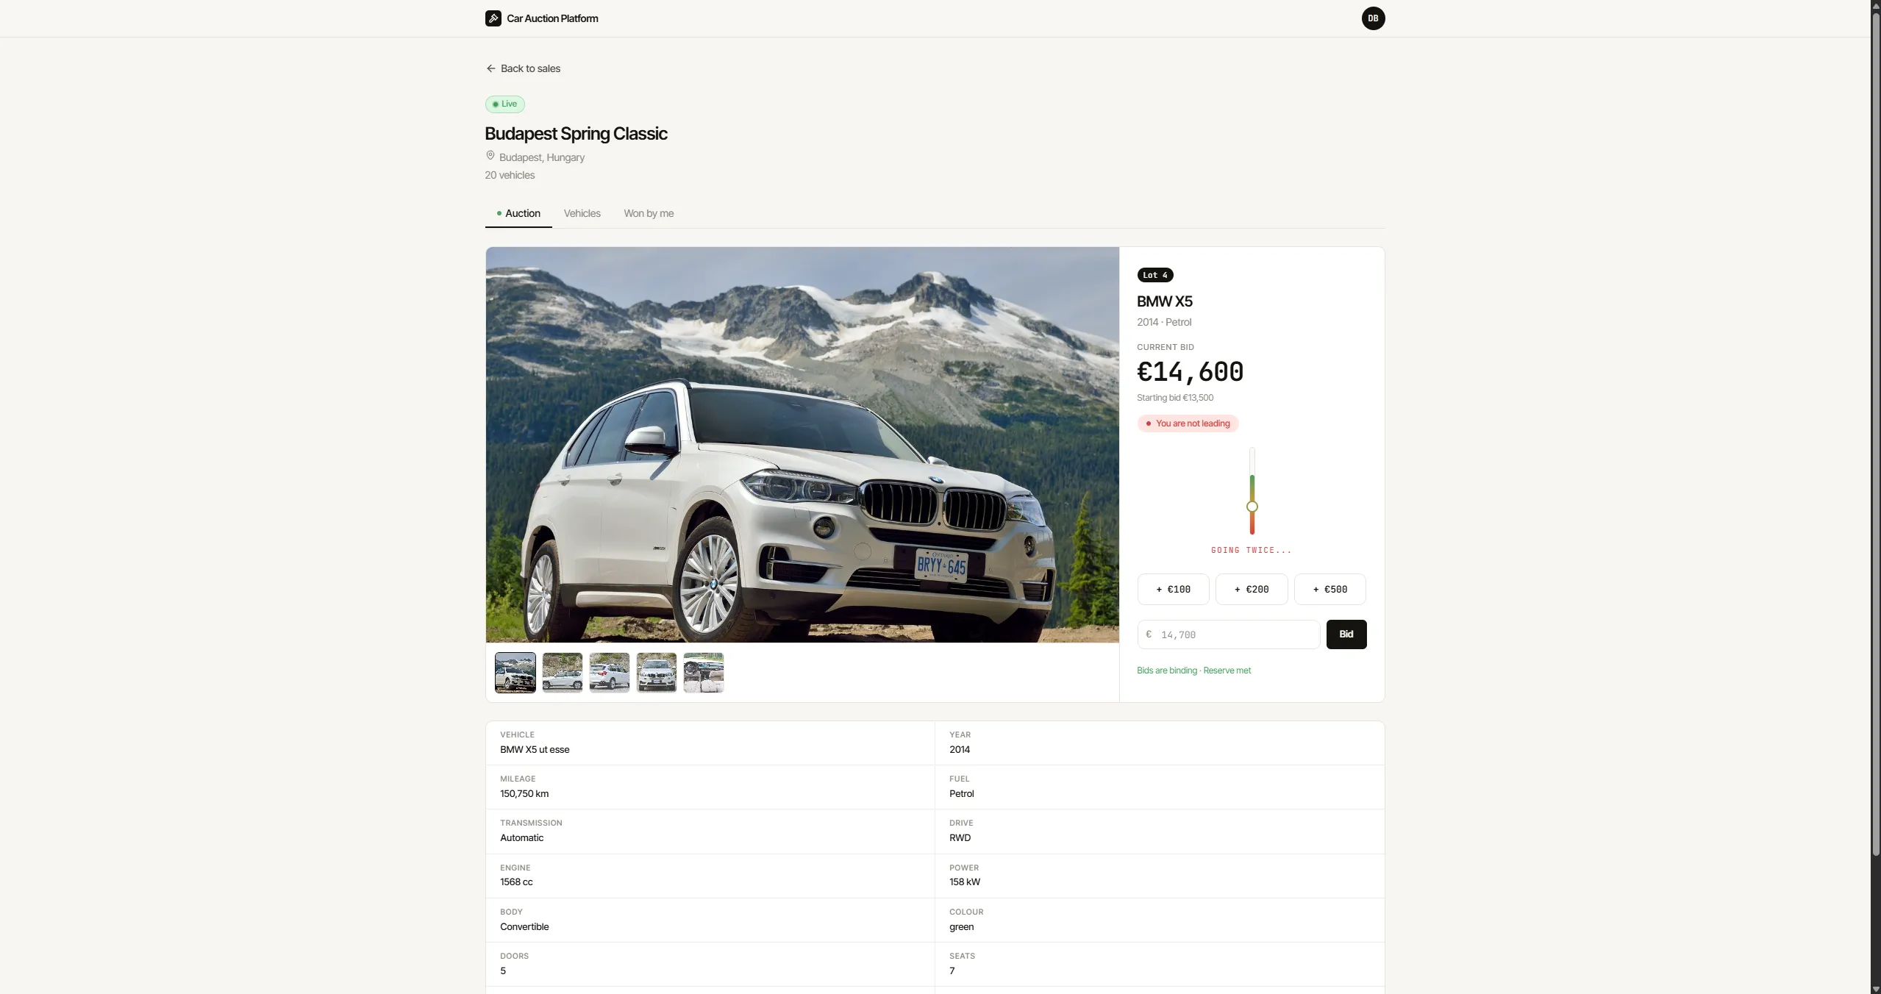The width and height of the screenshot is (1881, 994).
Task: Select the first BMW X5 thumbnail
Action: [x=515, y=673]
